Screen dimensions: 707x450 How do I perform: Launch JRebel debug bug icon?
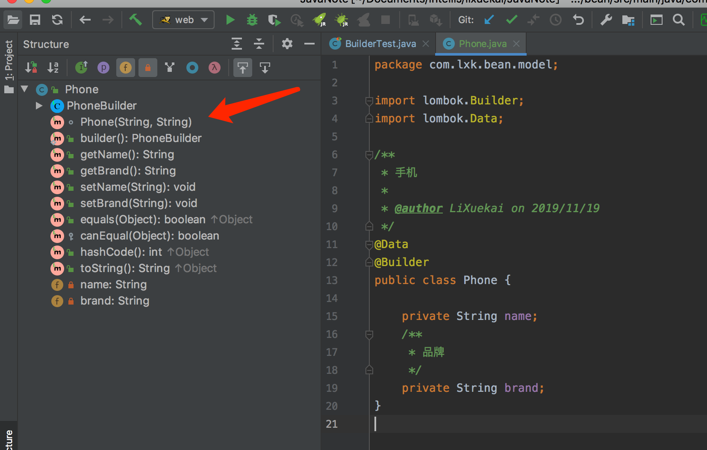[342, 20]
